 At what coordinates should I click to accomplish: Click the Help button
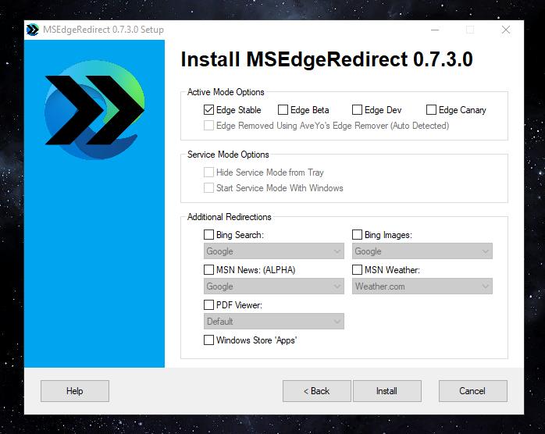pyautogui.click(x=75, y=391)
